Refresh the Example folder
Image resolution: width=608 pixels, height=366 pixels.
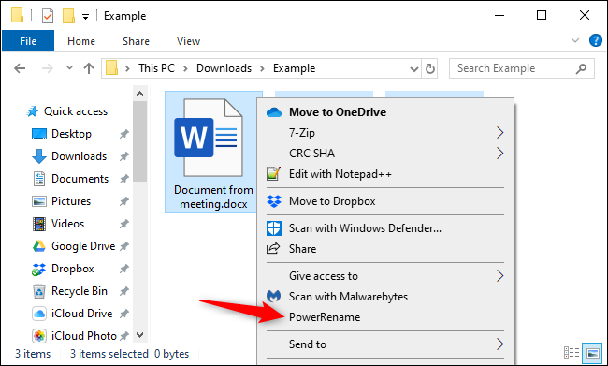click(429, 68)
